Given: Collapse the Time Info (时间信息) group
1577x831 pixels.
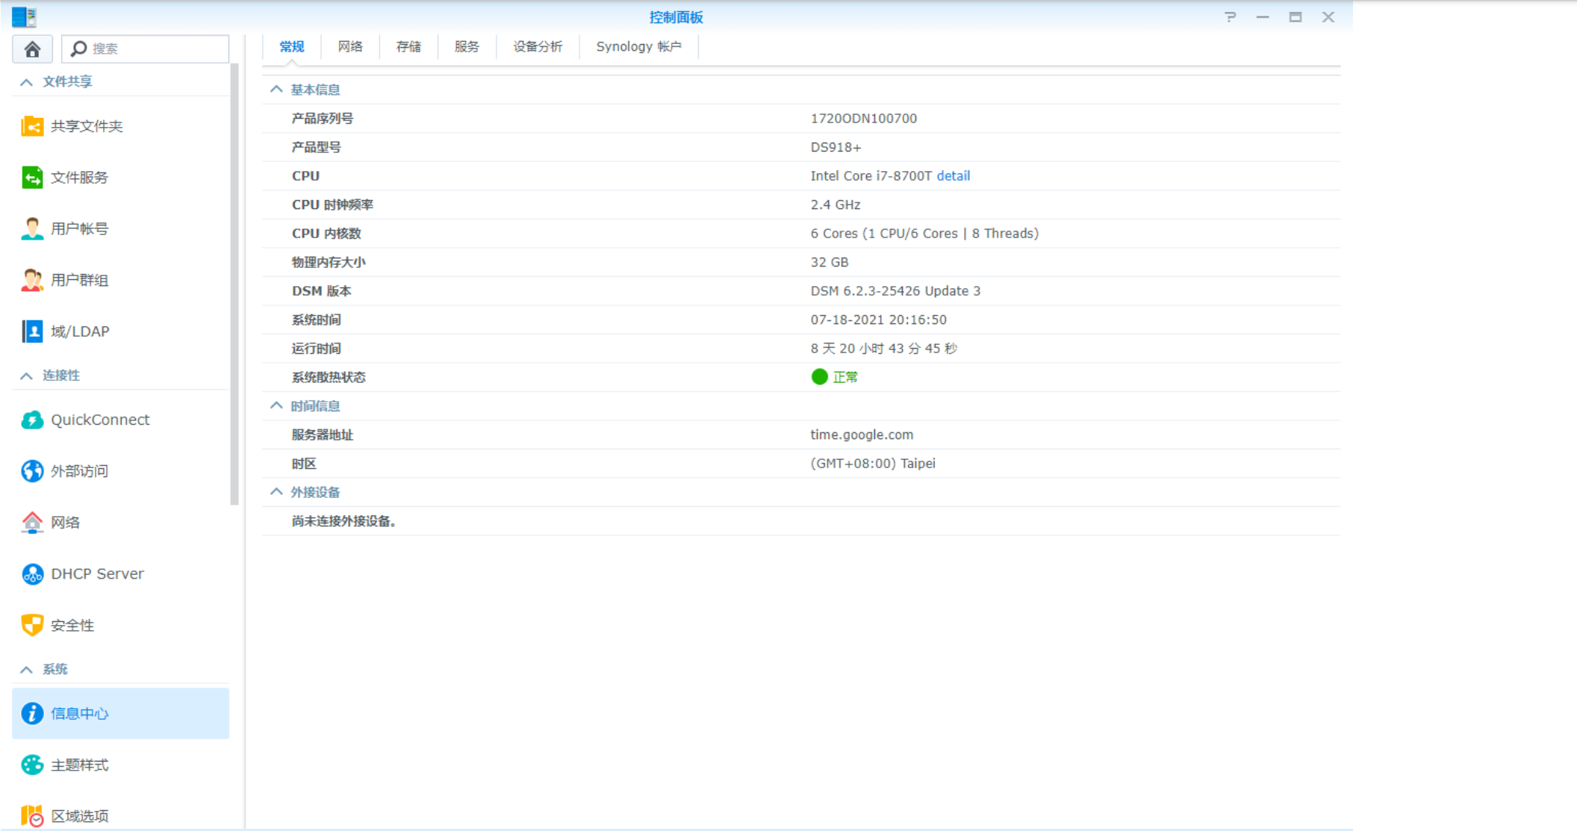Looking at the screenshot, I should [276, 405].
